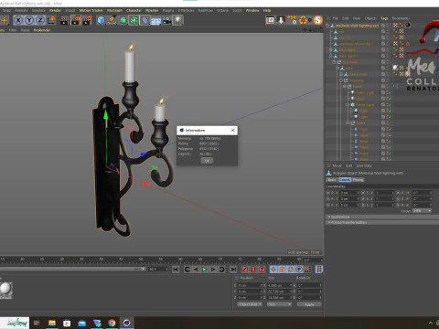Click the green generator object icon

123,20
